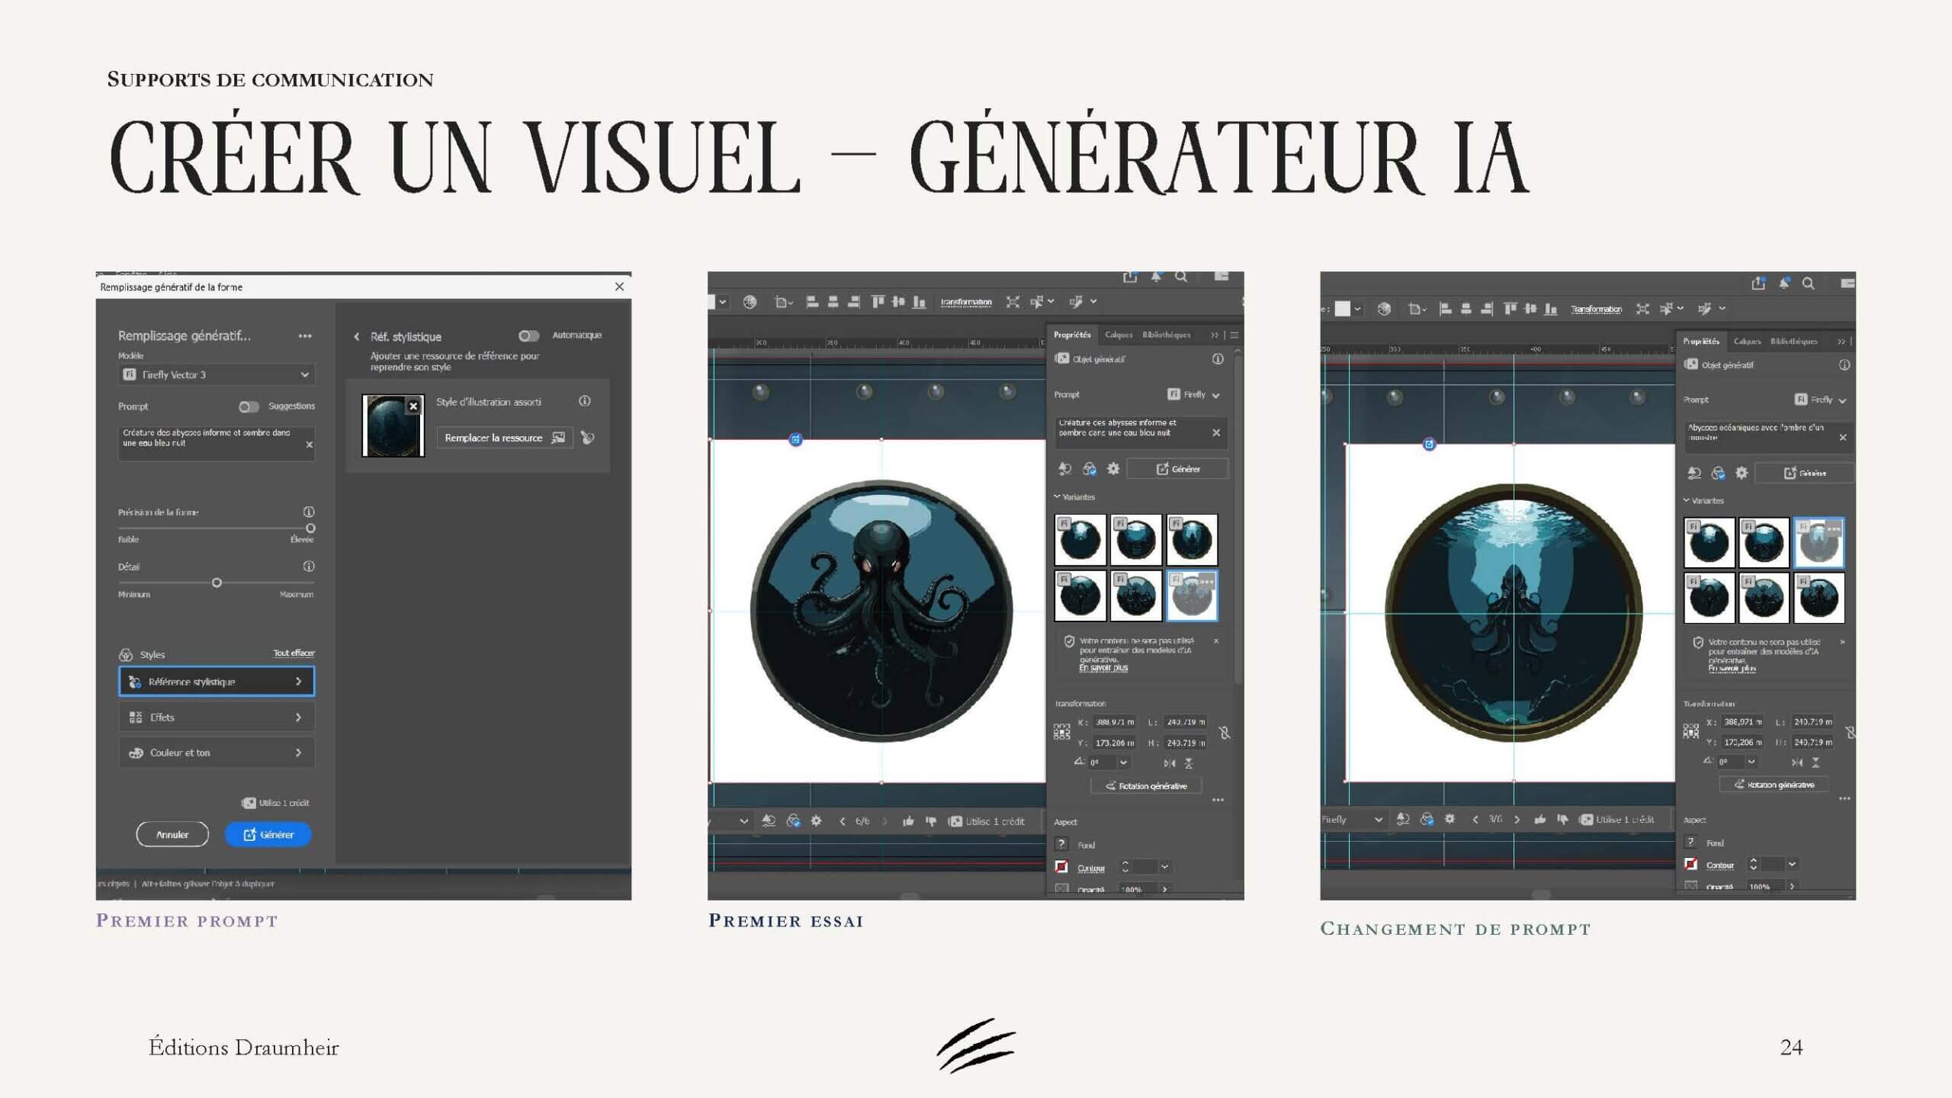Open Firefly model dropdown in Premier essai panel
This screenshot has height=1098, width=1952.
click(x=1194, y=394)
